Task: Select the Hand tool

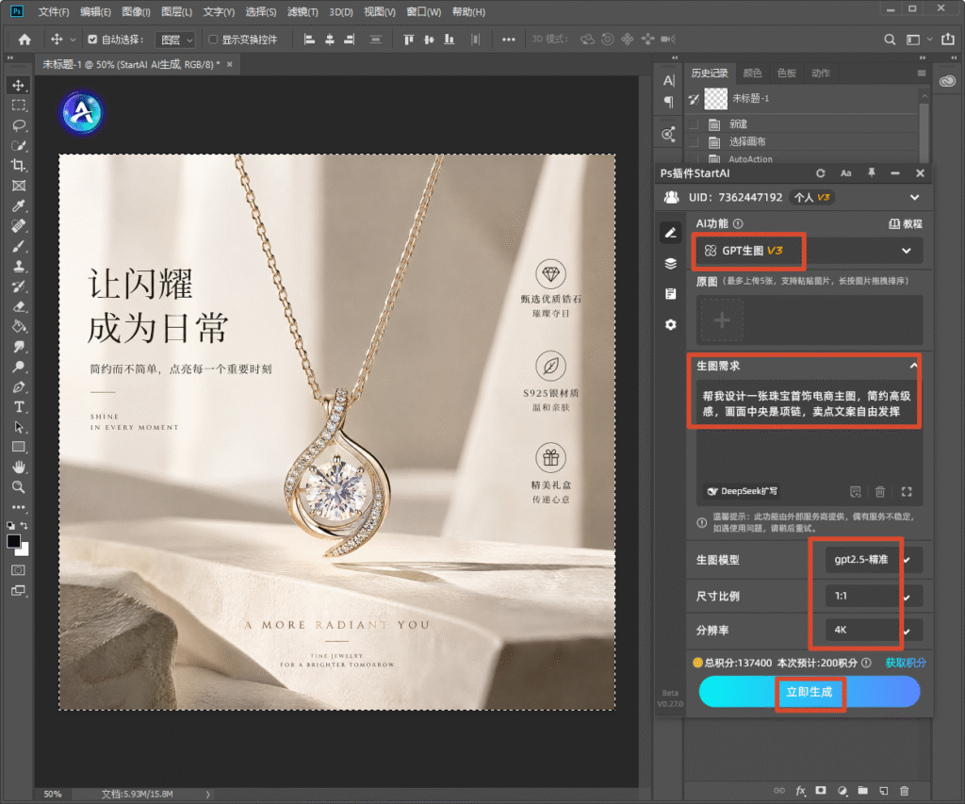Action: click(19, 467)
